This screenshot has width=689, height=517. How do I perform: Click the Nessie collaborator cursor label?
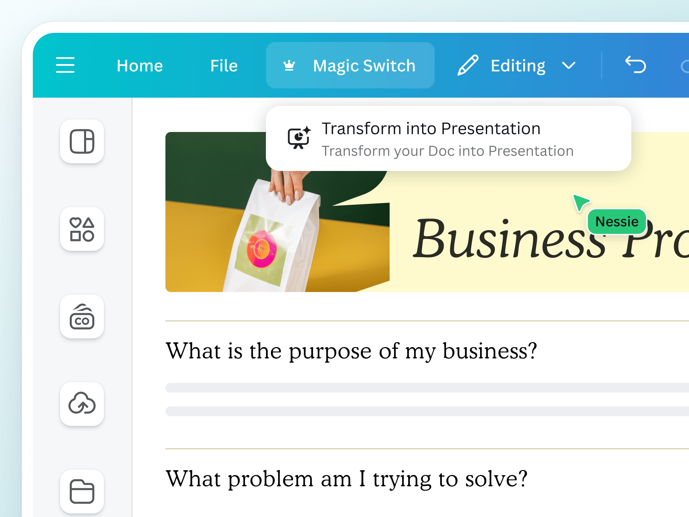[x=616, y=222]
